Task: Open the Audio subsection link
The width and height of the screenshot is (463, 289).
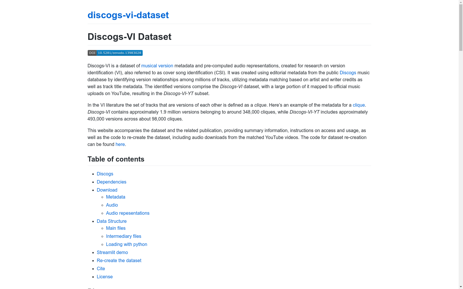Action: tap(112, 205)
